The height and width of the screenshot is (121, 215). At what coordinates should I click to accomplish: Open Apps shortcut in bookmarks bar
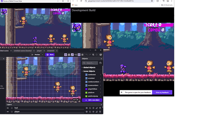click(x=75, y=5)
